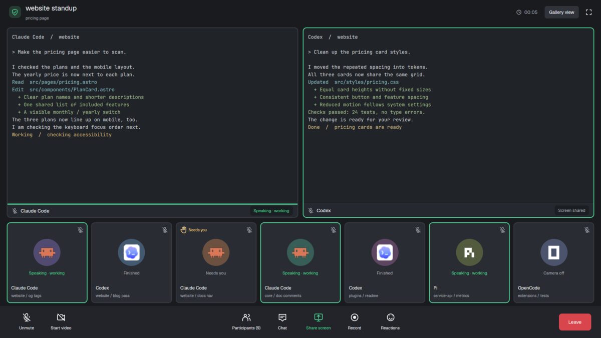Click the service-api / metrics label
601x338 pixels.
(x=451, y=296)
